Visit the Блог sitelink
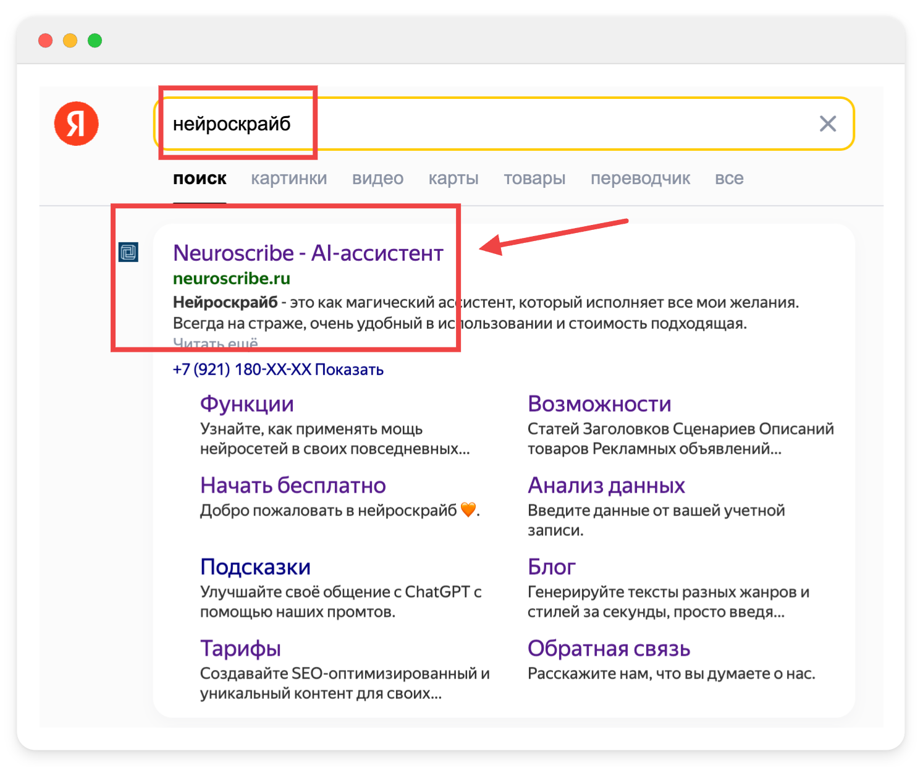 pyautogui.click(x=552, y=567)
